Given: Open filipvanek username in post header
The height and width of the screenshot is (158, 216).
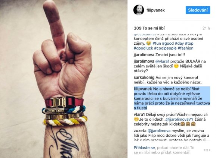Looking at the screenshot, I should click(155, 10).
